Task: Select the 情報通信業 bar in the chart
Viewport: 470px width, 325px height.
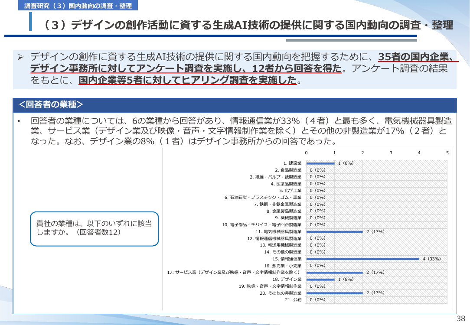Action: pos(363,259)
